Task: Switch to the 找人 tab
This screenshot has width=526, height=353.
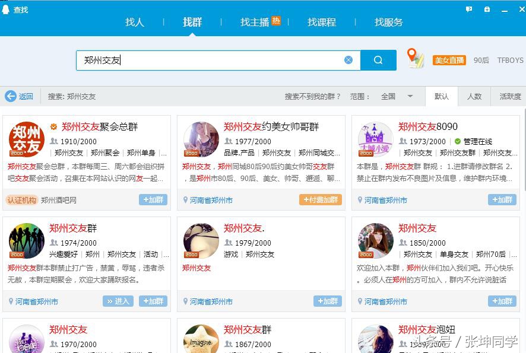Action: [x=135, y=22]
